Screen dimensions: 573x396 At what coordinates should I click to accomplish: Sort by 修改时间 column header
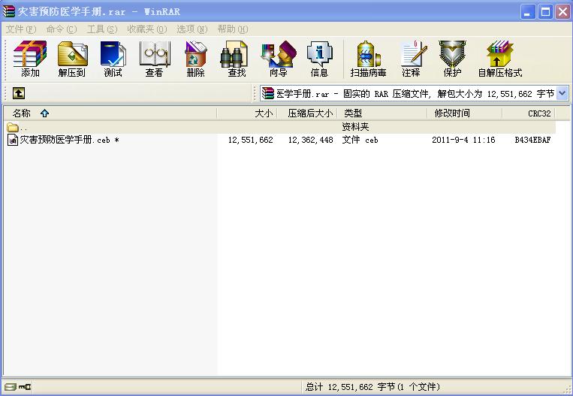tap(465, 113)
